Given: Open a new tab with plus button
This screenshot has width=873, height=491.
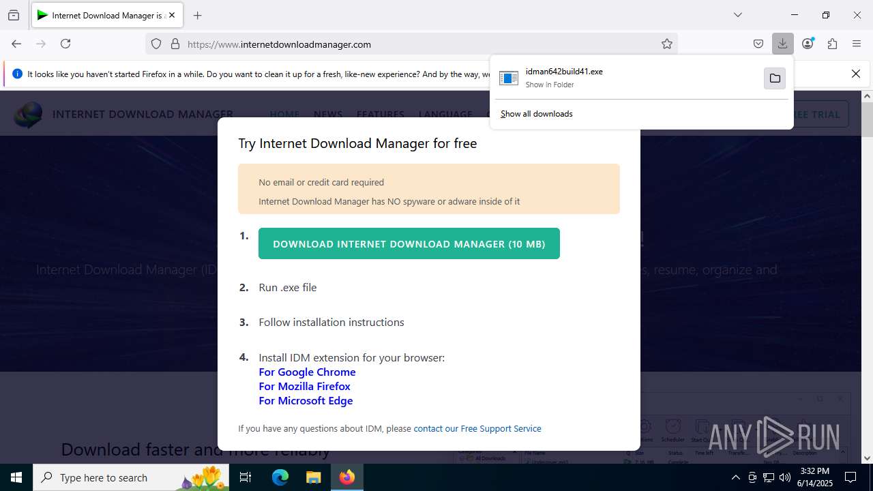Looking at the screenshot, I should click(198, 15).
